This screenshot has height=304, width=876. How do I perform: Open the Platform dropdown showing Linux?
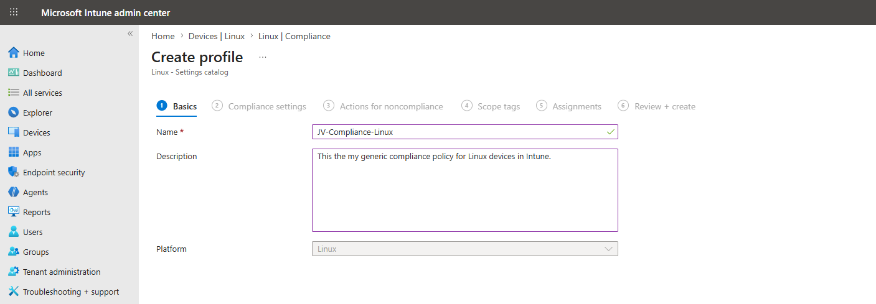point(465,249)
